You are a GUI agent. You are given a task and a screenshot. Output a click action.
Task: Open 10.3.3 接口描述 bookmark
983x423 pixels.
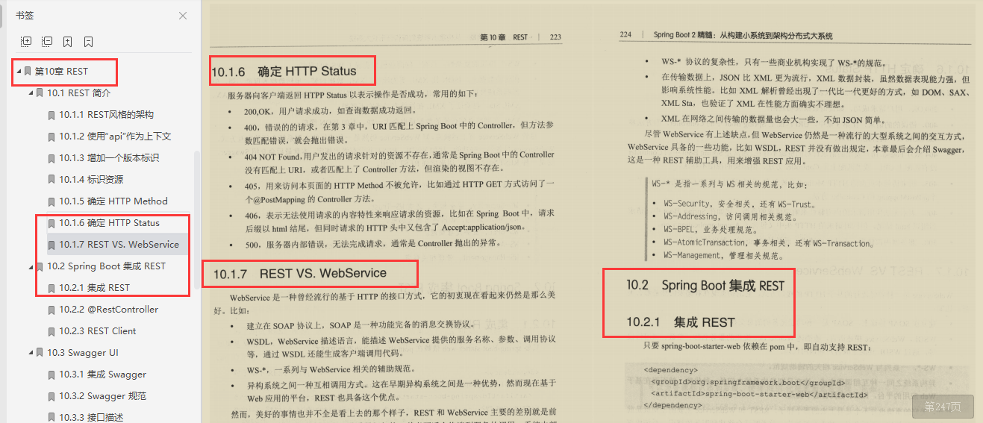(x=91, y=417)
